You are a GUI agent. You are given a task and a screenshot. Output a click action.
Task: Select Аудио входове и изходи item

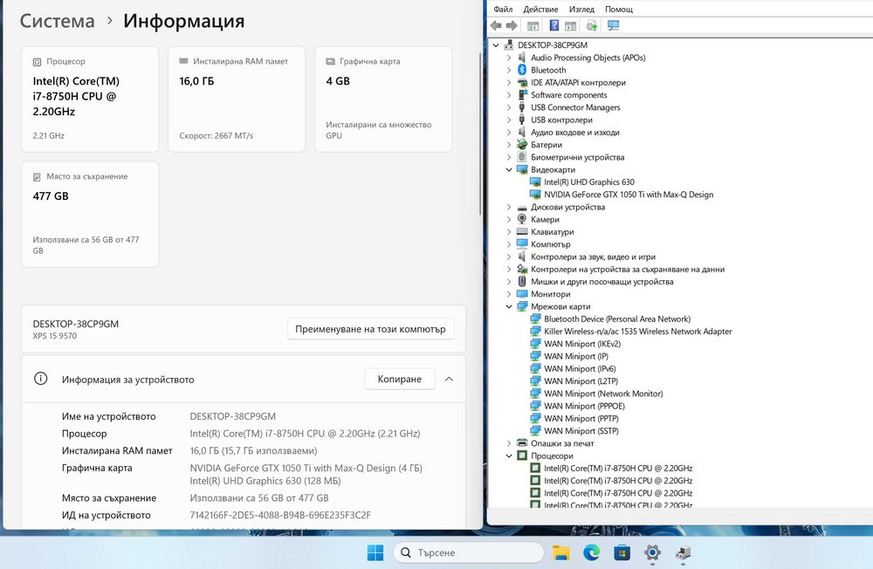click(574, 133)
